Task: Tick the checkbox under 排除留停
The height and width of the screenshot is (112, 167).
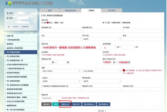Action: pos(103,55)
